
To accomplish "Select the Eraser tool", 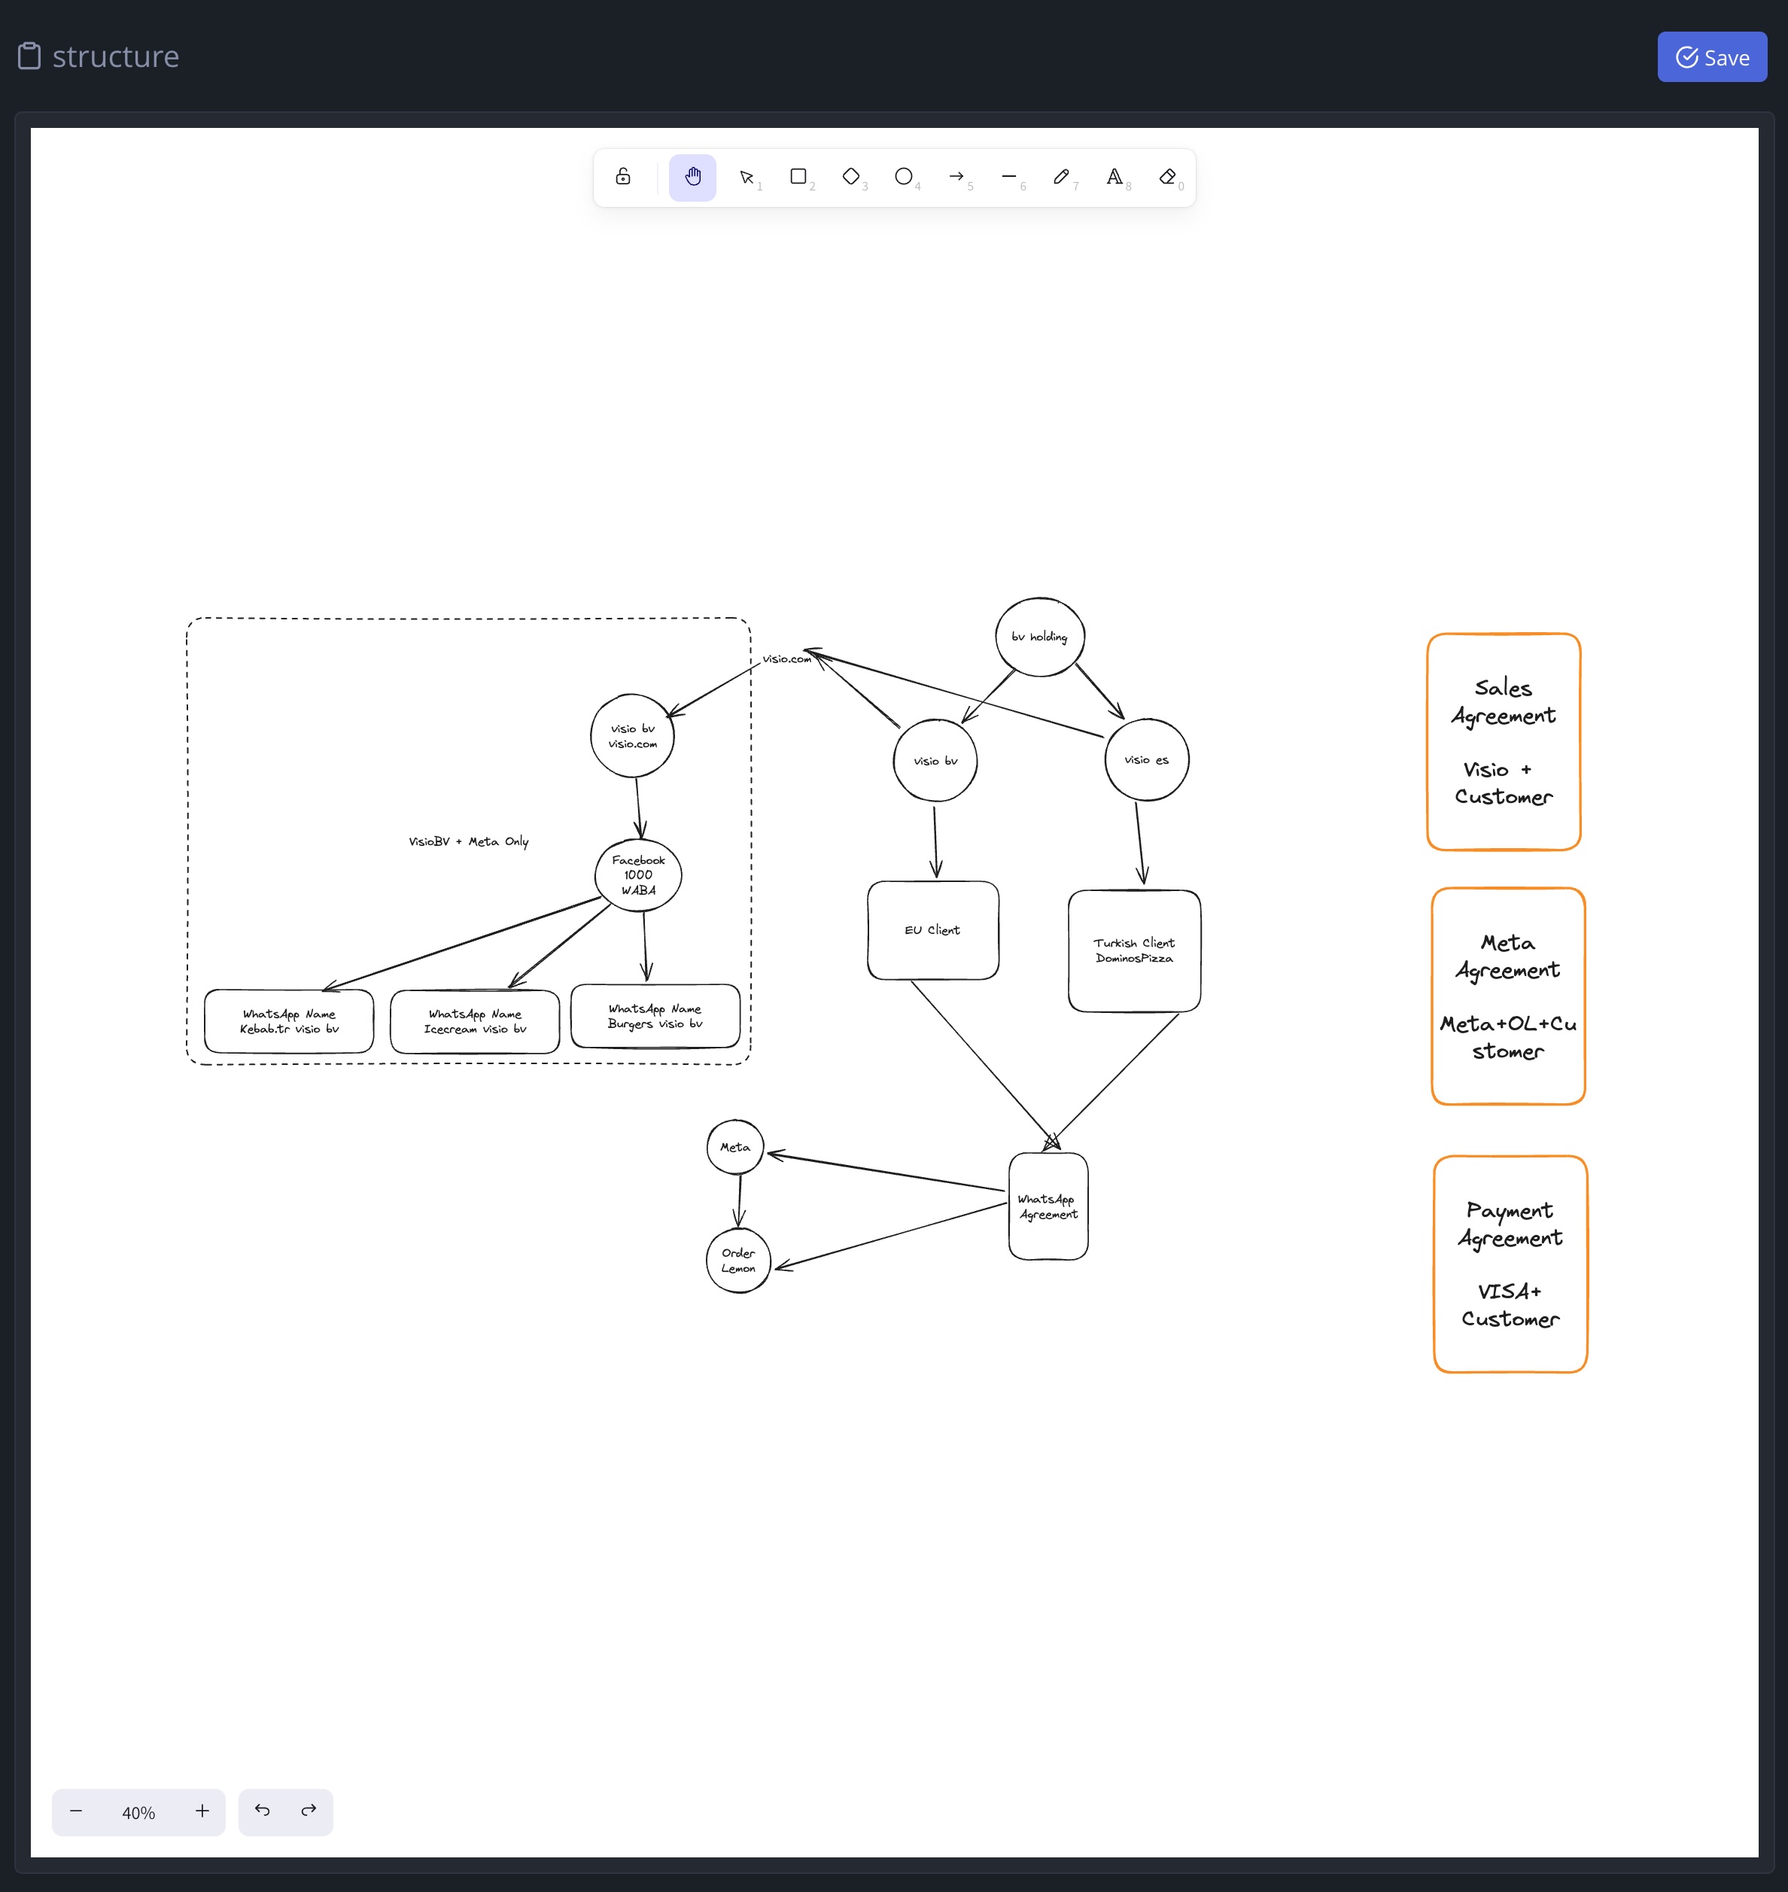I will (x=1167, y=178).
